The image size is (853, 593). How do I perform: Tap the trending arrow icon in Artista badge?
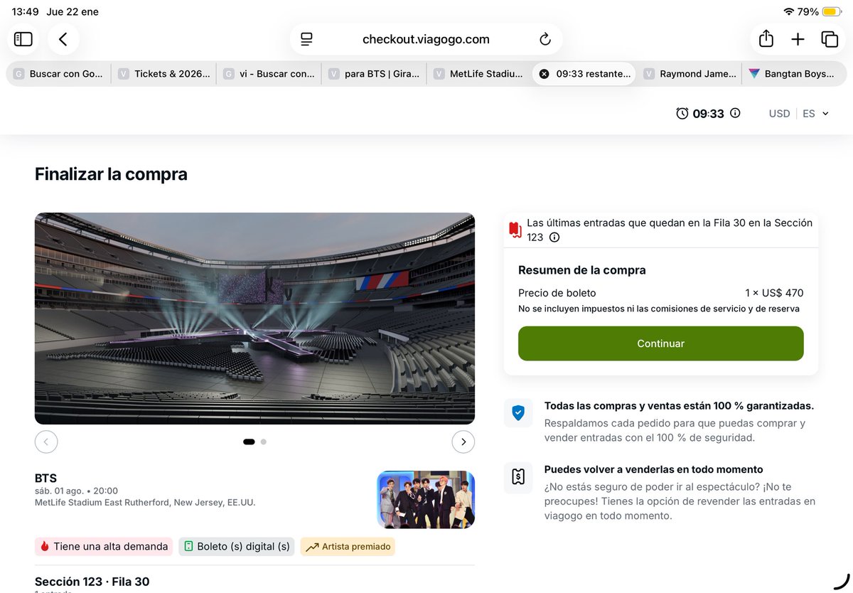pyautogui.click(x=312, y=547)
